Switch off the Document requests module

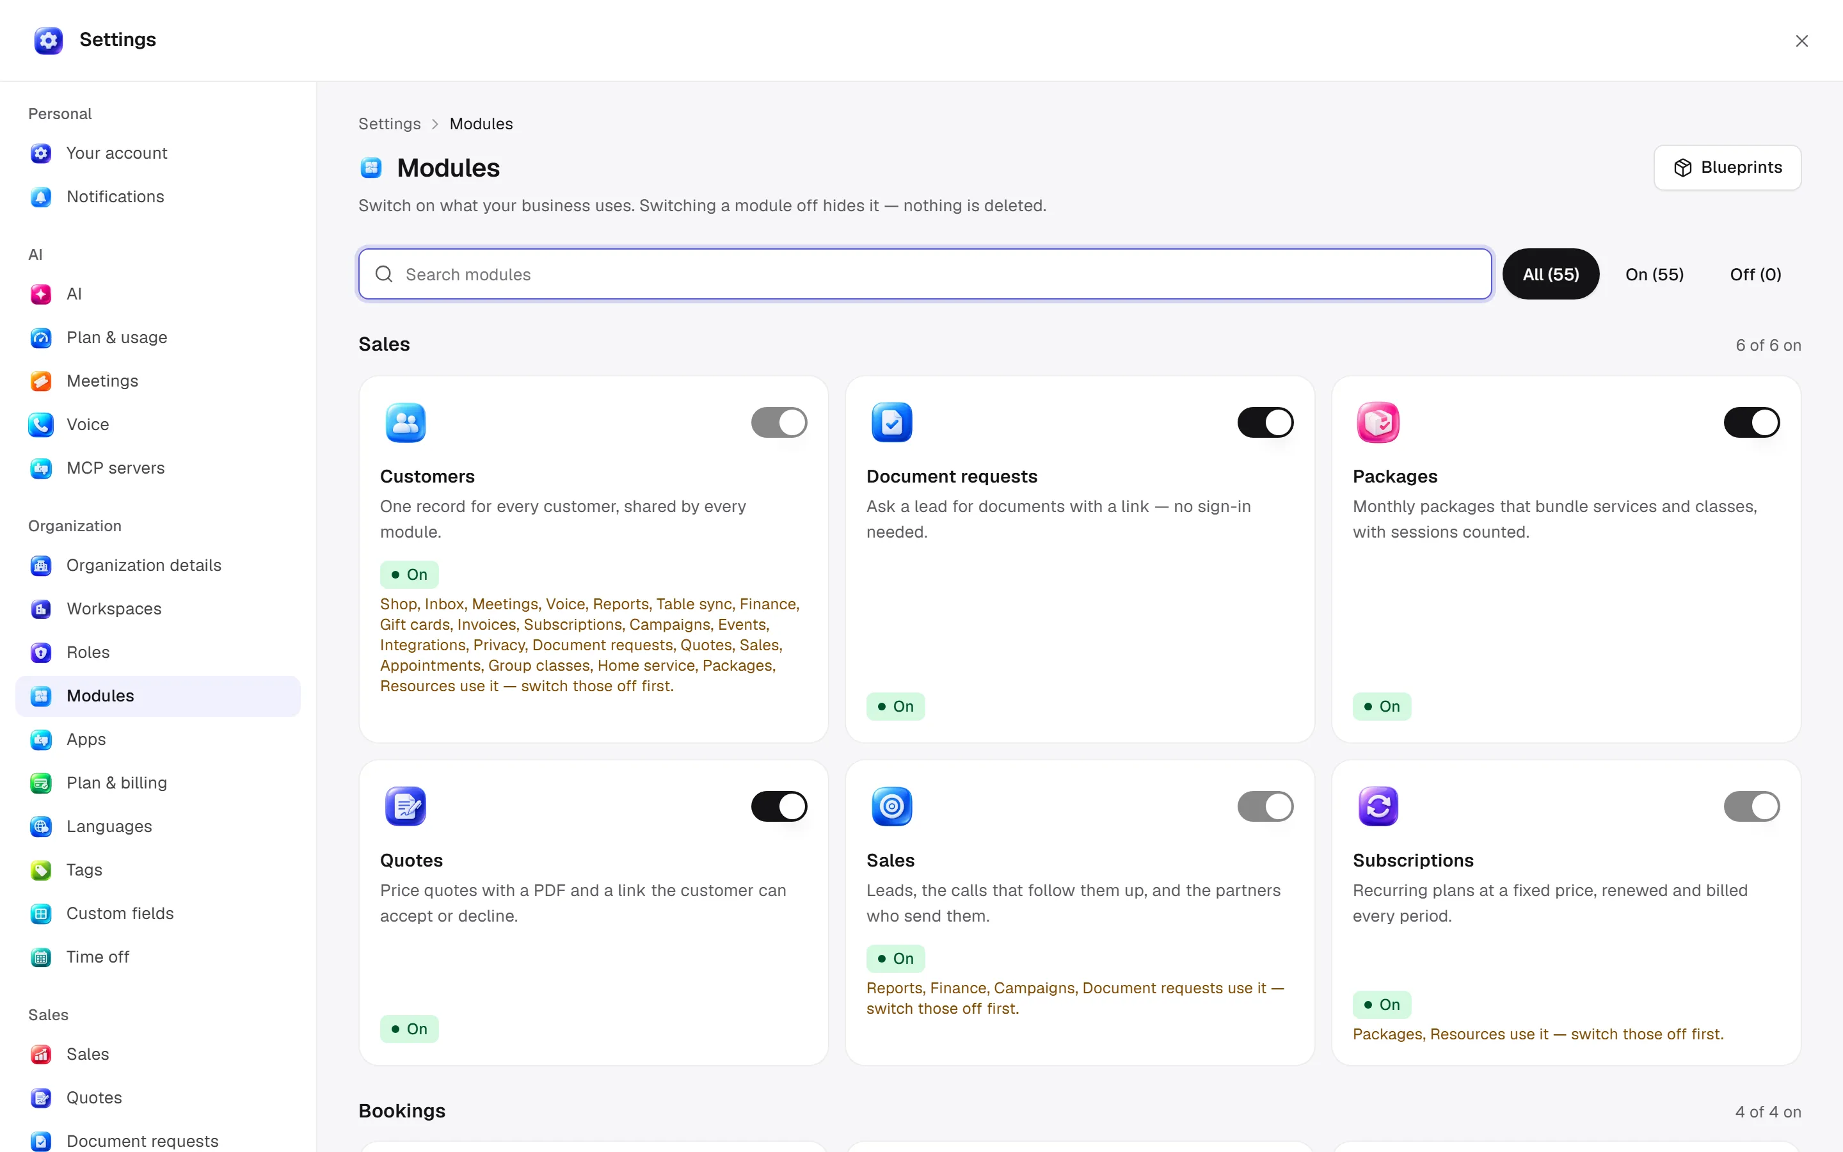coord(1265,422)
